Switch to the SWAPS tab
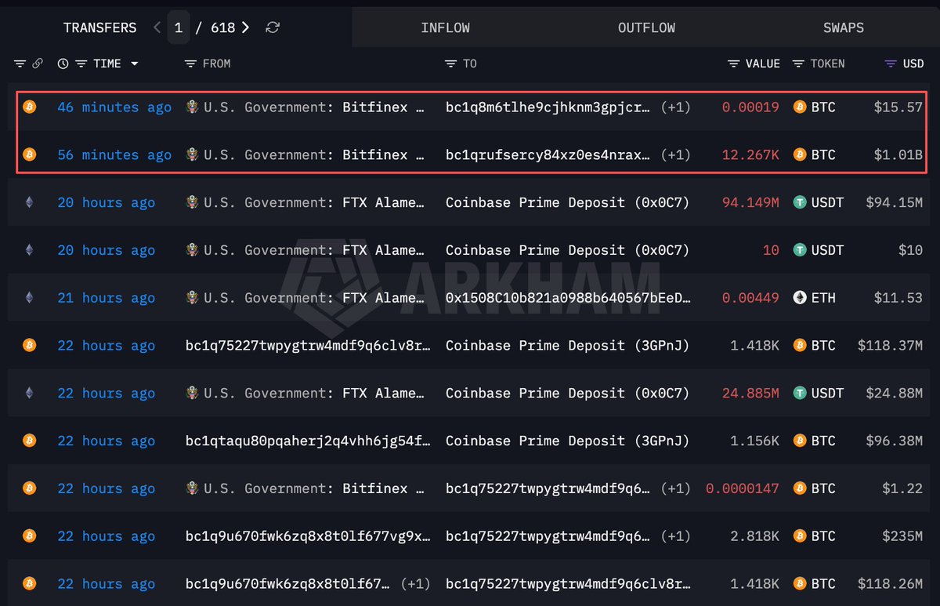The width and height of the screenshot is (940, 606). click(x=844, y=27)
